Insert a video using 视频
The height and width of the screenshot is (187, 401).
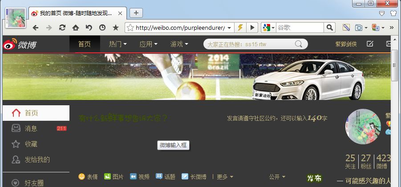(x=140, y=177)
